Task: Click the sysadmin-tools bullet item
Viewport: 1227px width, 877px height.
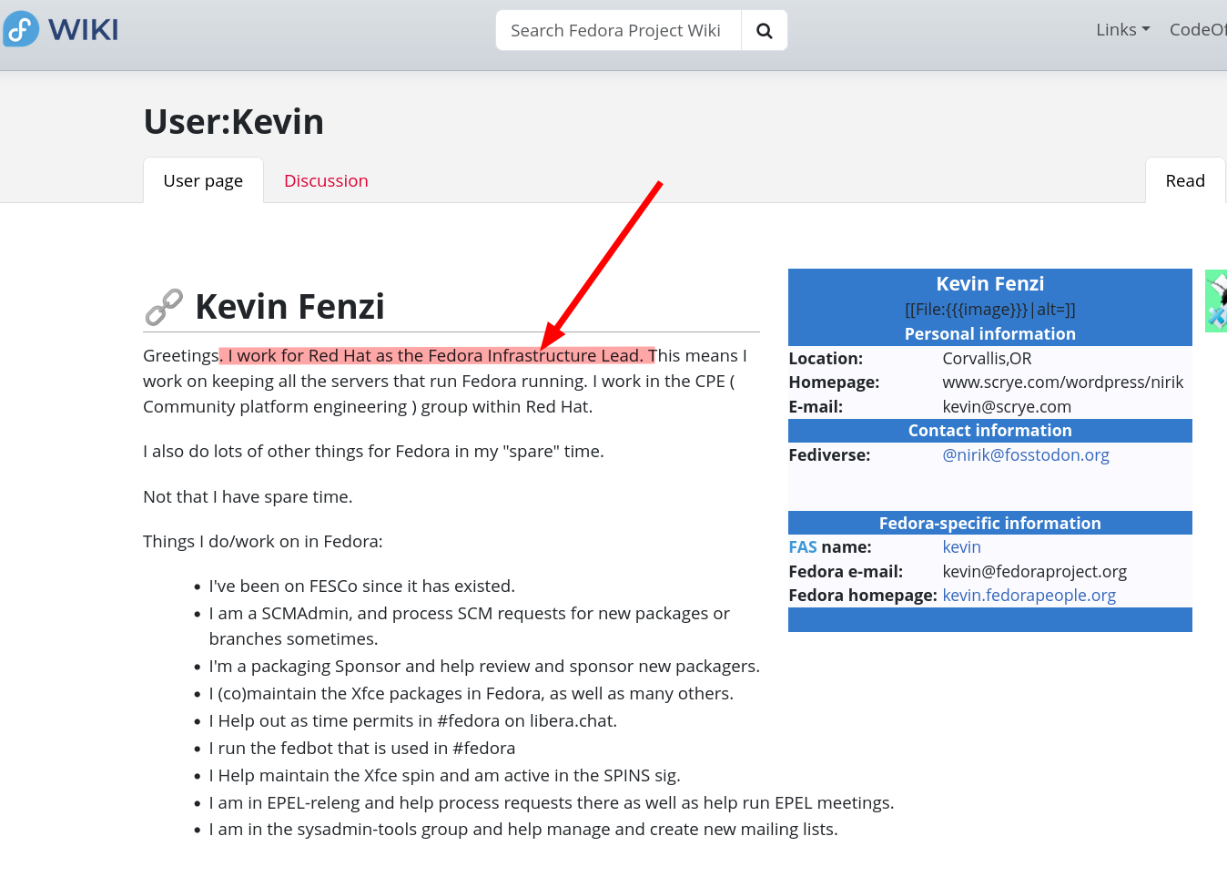Action: coord(523,830)
